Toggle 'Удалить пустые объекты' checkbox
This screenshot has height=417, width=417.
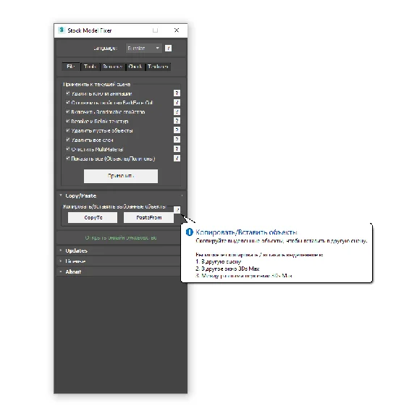[x=68, y=130]
